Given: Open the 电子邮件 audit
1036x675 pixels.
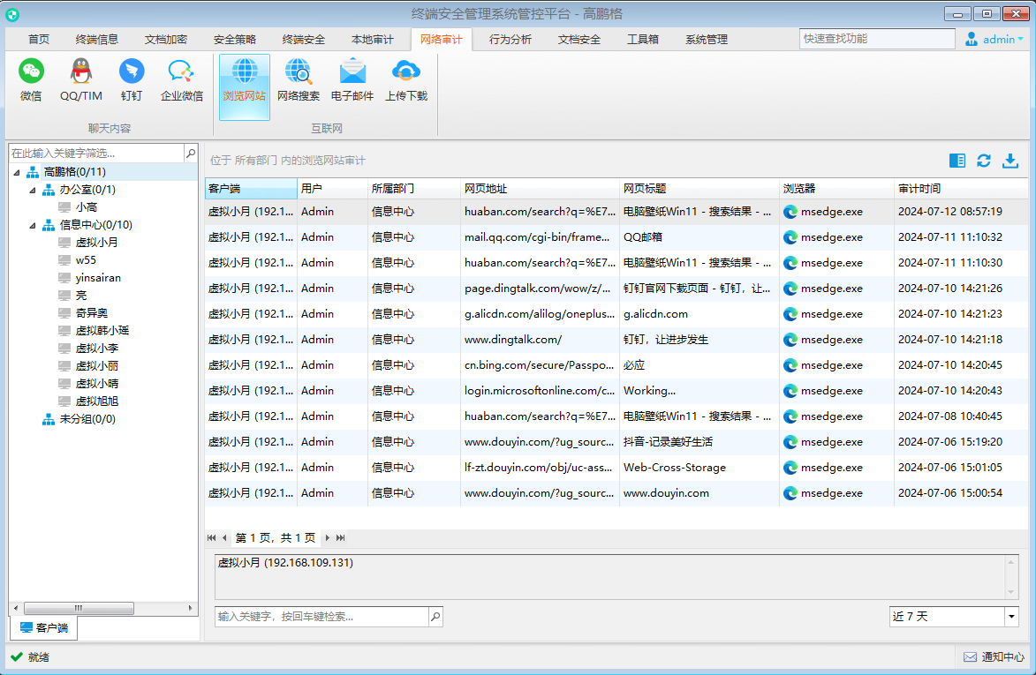Looking at the screenshot, I should coord(352,79).
